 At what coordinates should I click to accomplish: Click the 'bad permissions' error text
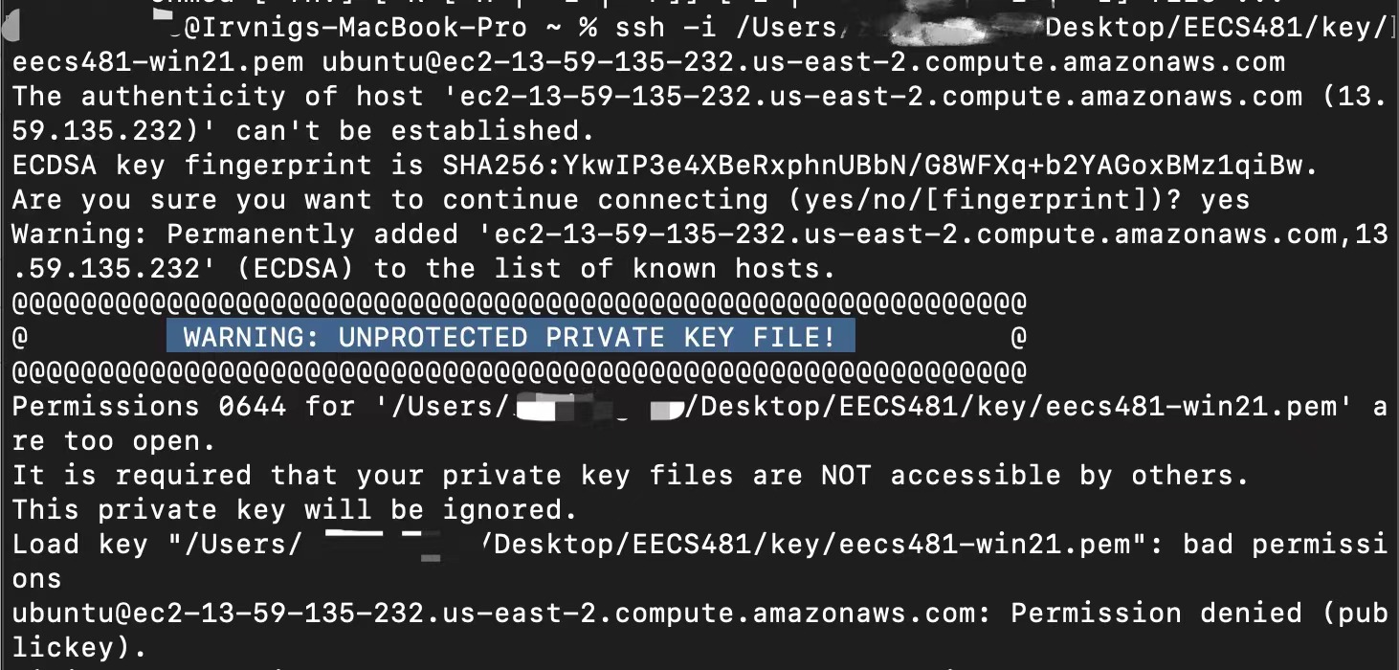(x=1285, y=544)
